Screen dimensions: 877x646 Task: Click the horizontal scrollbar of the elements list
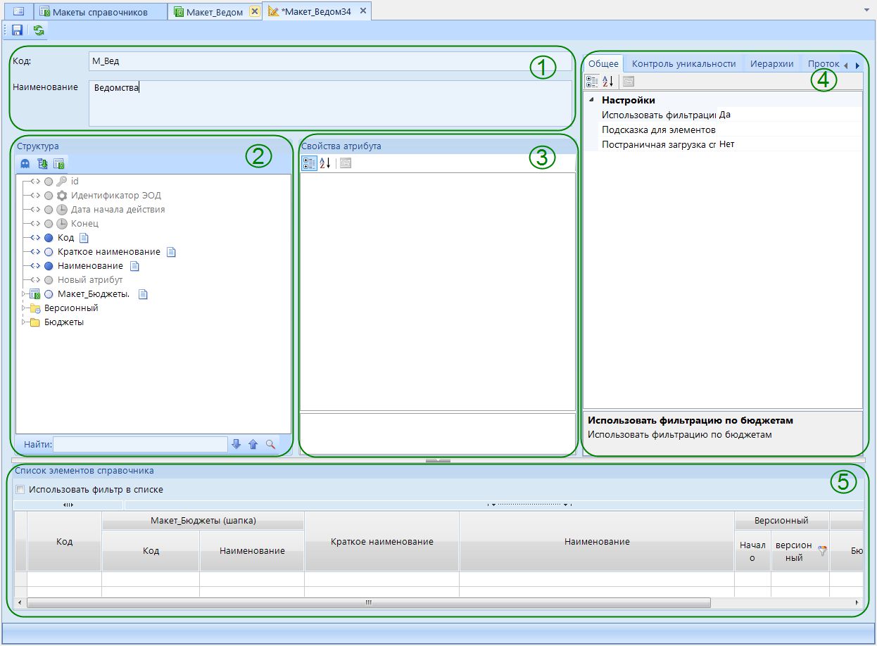coord(367,602)
